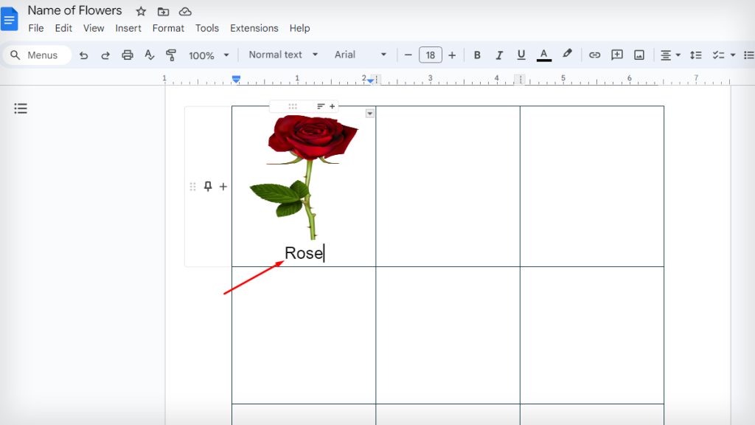Viewport: 755px width, 425px height.
Task: Open the Extensions menu
Action: [254, 28]
